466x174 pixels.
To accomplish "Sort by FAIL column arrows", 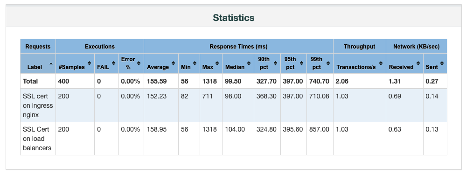I will 113,63.
